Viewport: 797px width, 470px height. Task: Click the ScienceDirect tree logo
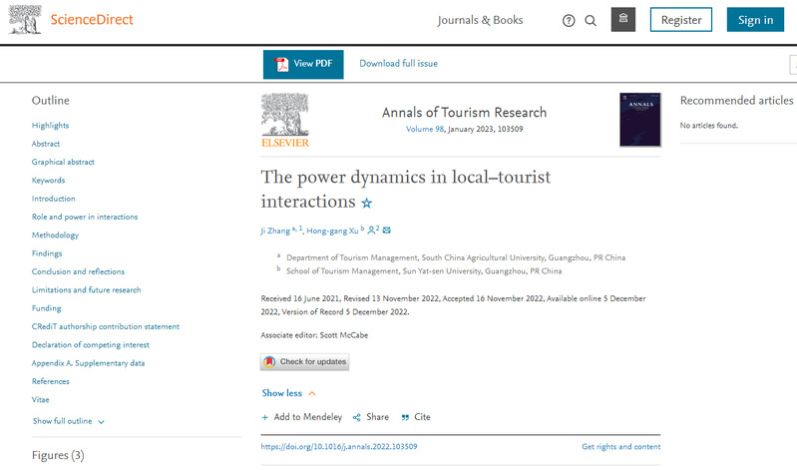(25, 20)
